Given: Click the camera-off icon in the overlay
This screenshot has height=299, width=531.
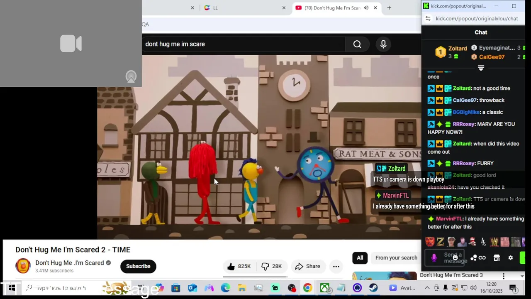Looking at the screenshot, I should point(71,43).
